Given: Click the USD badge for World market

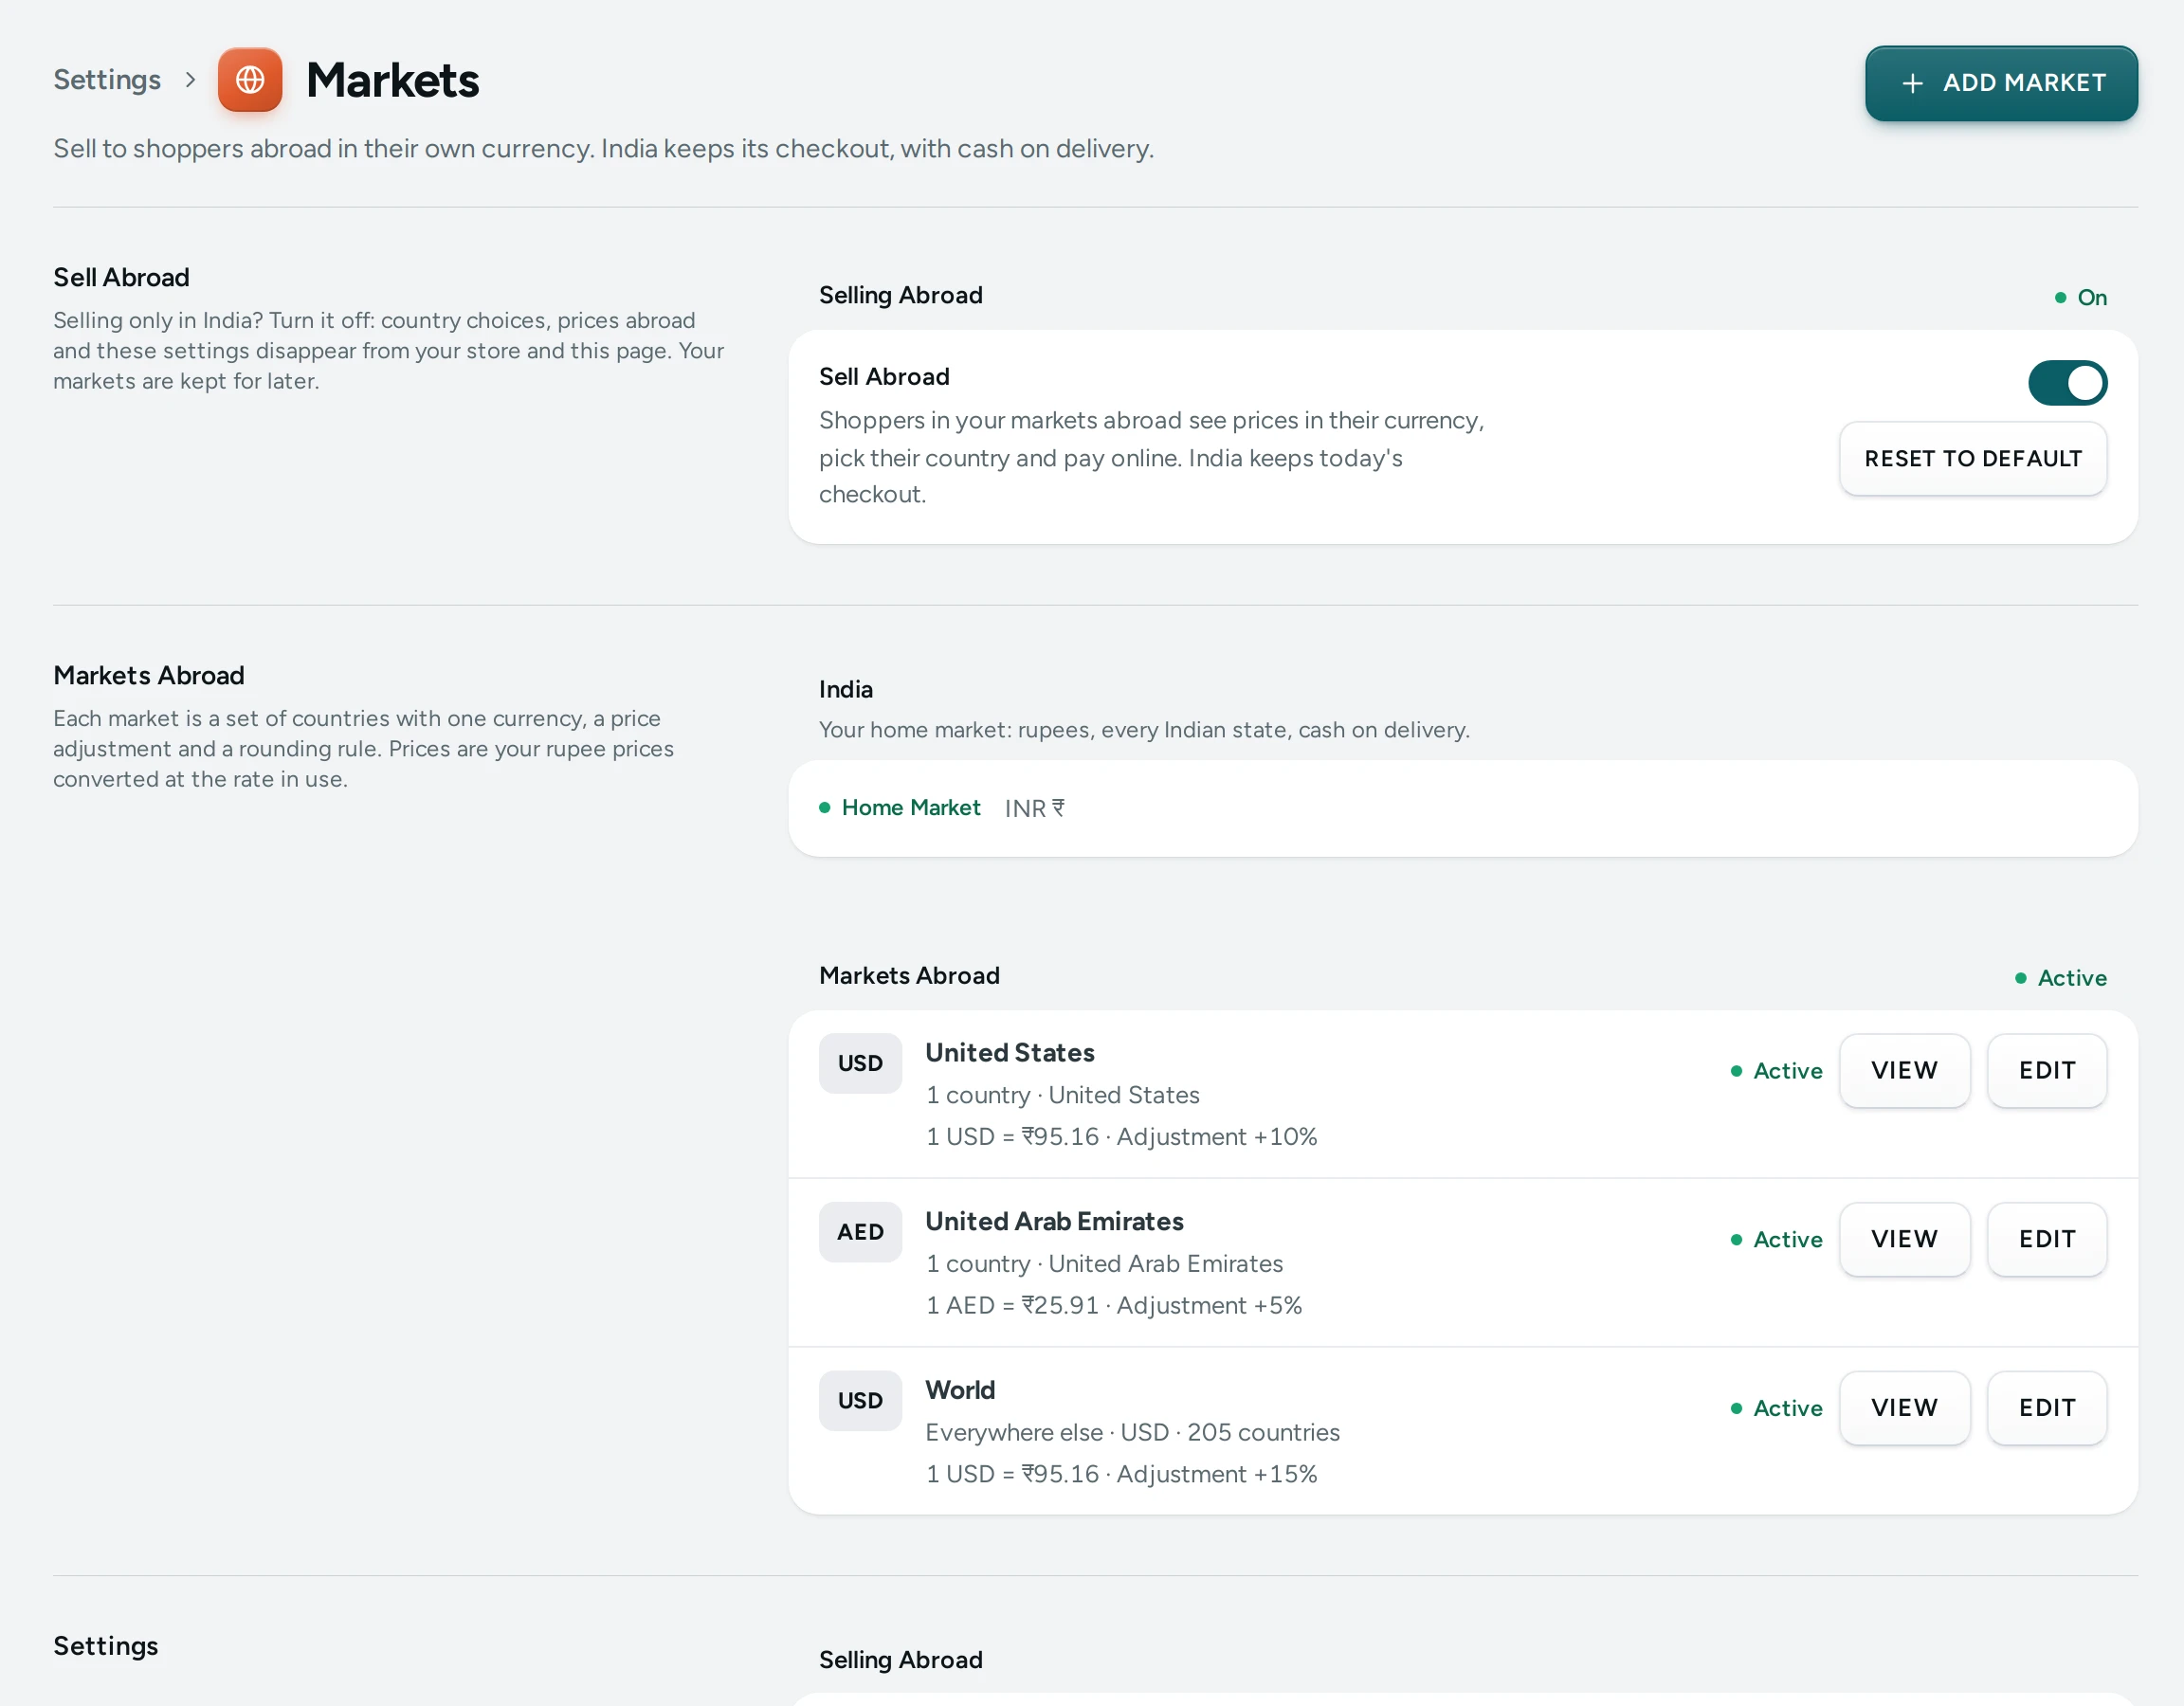Looking at the screenshot, I should tap(860, 1401).
